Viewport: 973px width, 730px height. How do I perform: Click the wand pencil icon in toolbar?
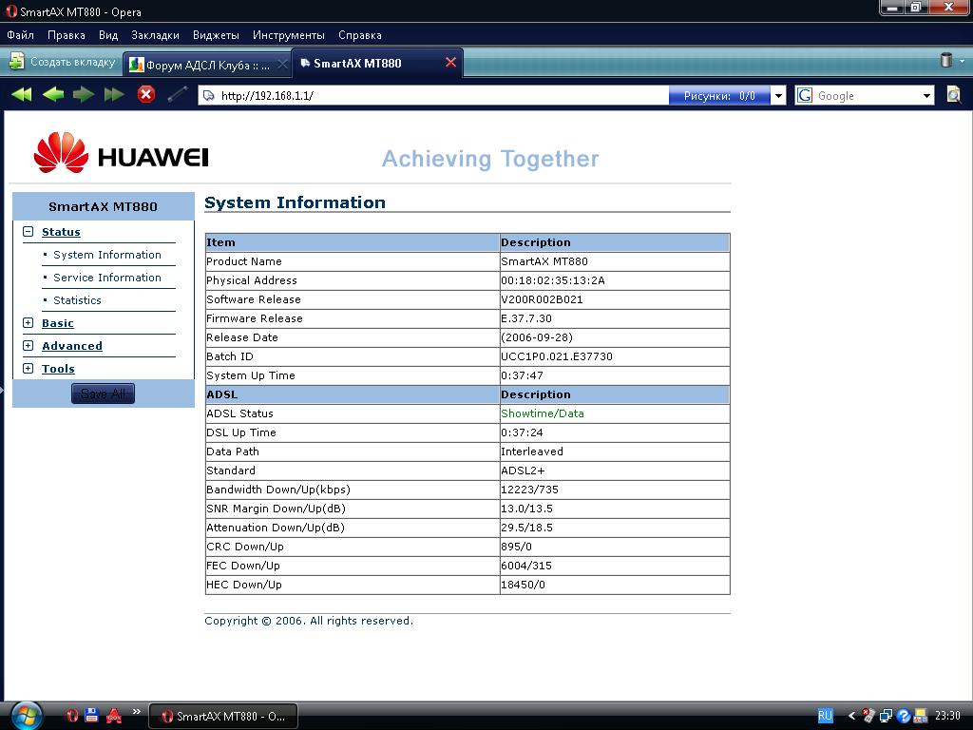pyautogui.click(x=178, y=94)
